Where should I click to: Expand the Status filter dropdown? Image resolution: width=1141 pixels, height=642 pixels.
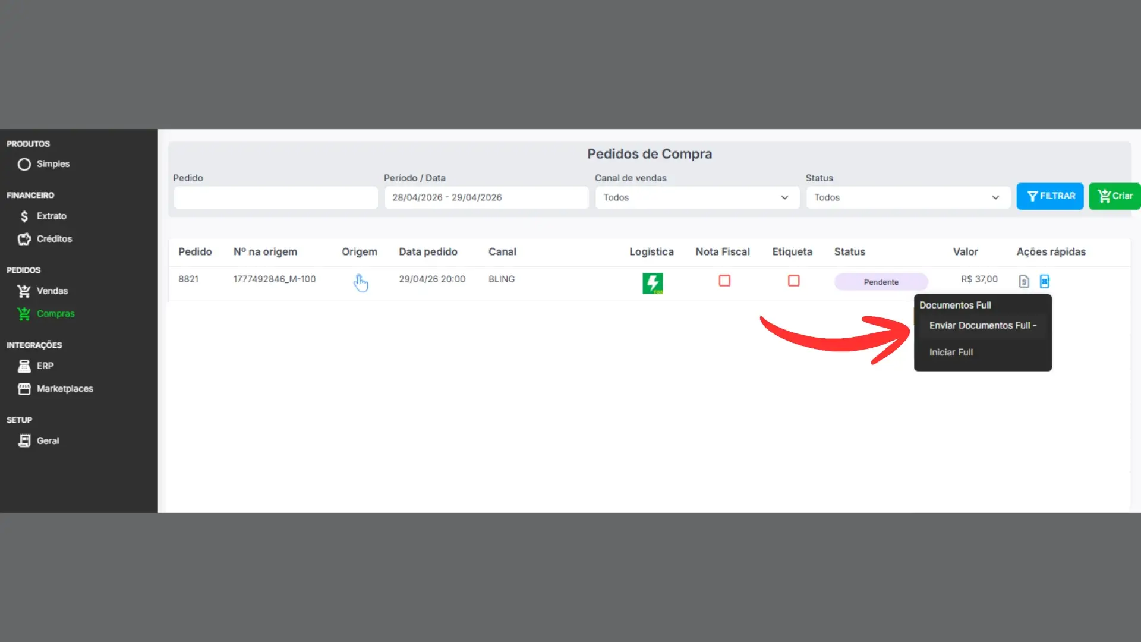tap(908, 197)
